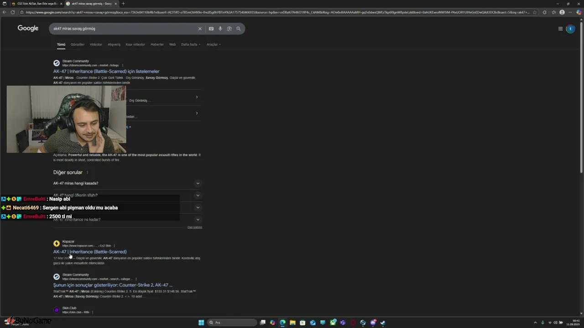Open the browser favorites list
The image size is (584, 328).
(553, 12)
